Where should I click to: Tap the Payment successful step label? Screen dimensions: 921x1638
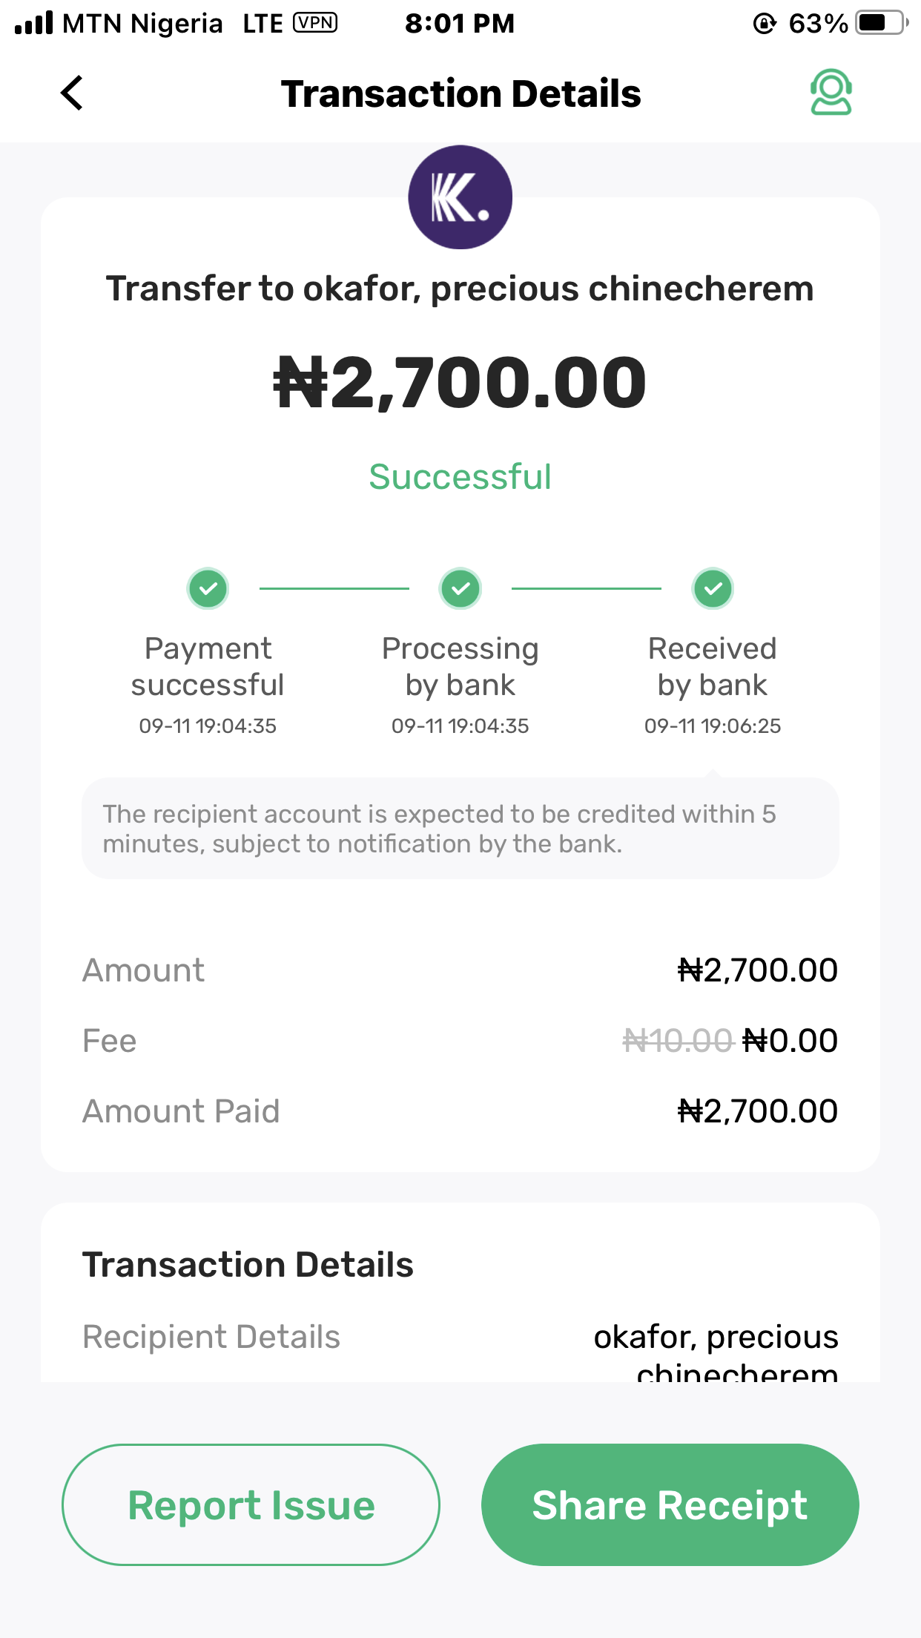point(208,666)
